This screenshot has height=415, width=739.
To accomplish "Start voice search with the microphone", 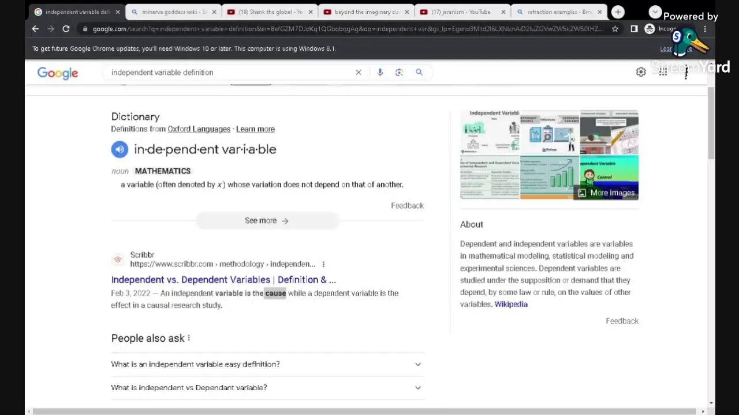I will pyautogui.click(x=380, y=72).
